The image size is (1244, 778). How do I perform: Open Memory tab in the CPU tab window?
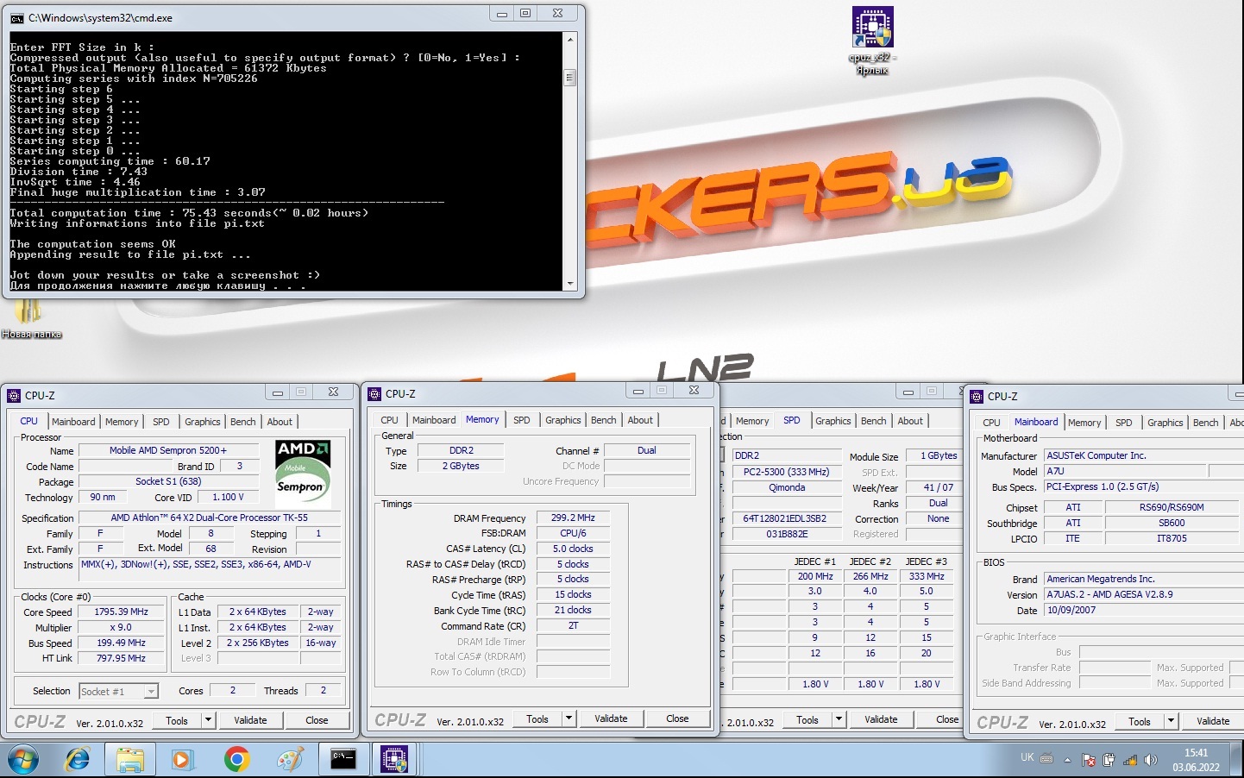click(x=122, y=422)
